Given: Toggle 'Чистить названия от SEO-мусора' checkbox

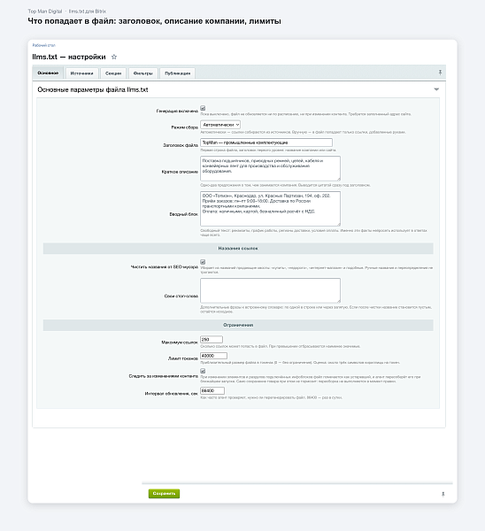Looking at the screenshot, I should pos(203,262).
